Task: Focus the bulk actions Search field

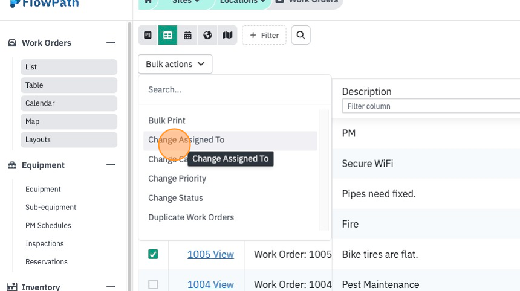Action: coord(235,90)
